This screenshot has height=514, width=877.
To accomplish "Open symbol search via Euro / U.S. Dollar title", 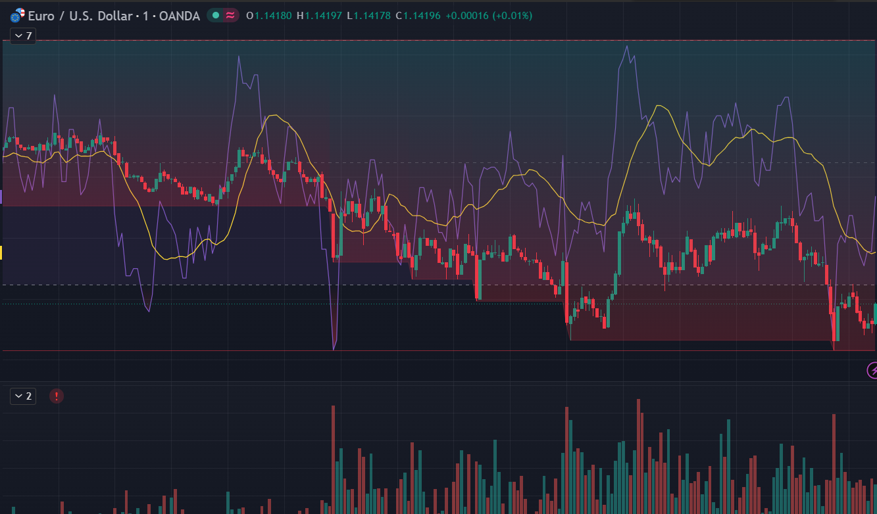I will 81,16.
